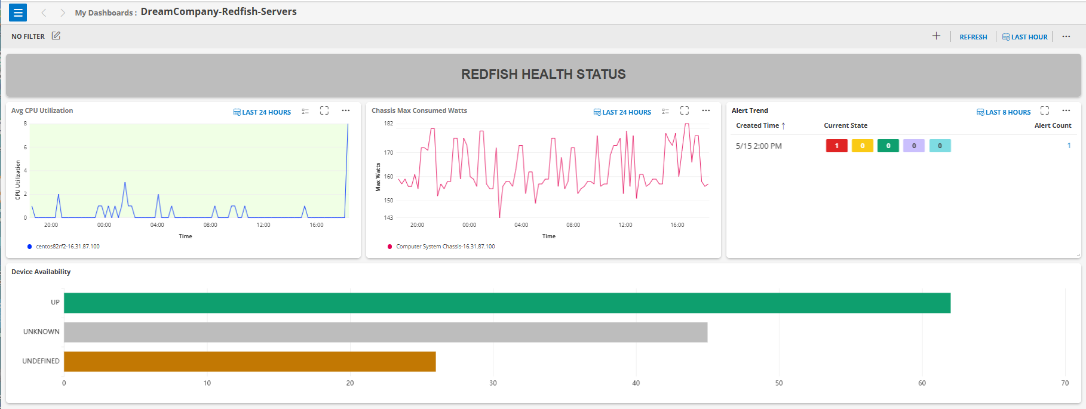
Task: Click the NO FILTER label
Action: [x=28, y=36]
